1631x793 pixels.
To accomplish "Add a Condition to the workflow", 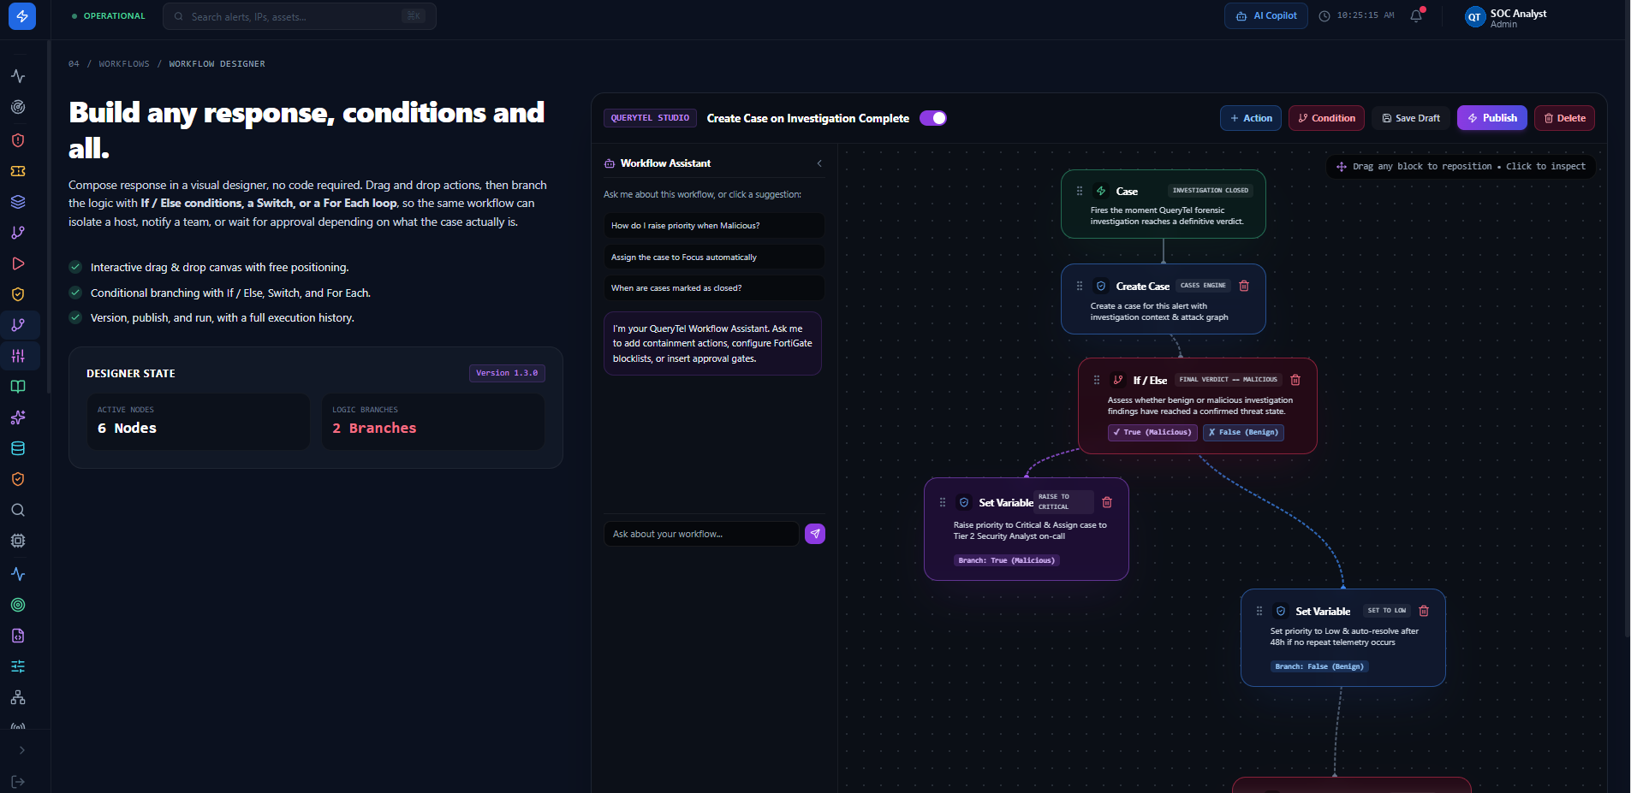I will 1326,118.
